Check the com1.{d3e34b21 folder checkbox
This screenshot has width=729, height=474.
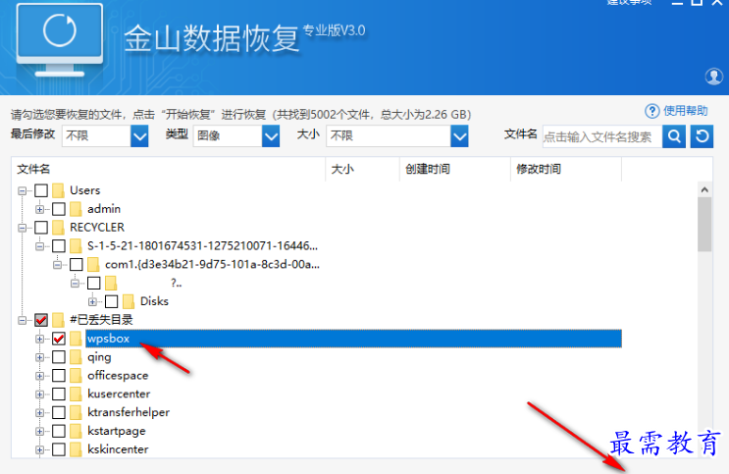coord(77,264)
